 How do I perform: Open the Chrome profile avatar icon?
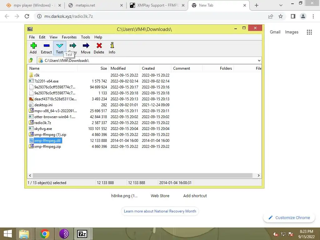[303, 16]
